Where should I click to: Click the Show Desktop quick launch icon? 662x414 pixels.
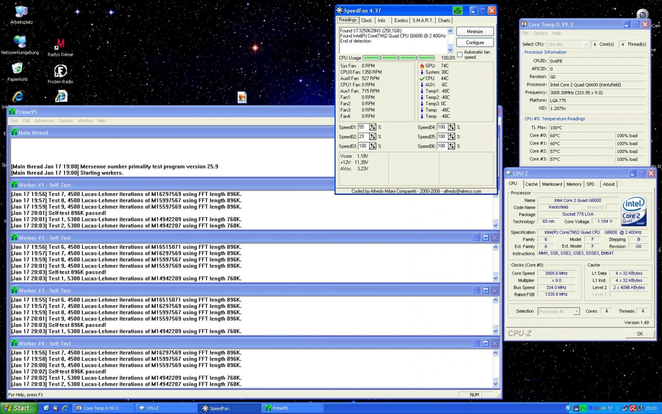tap(46, 408)
